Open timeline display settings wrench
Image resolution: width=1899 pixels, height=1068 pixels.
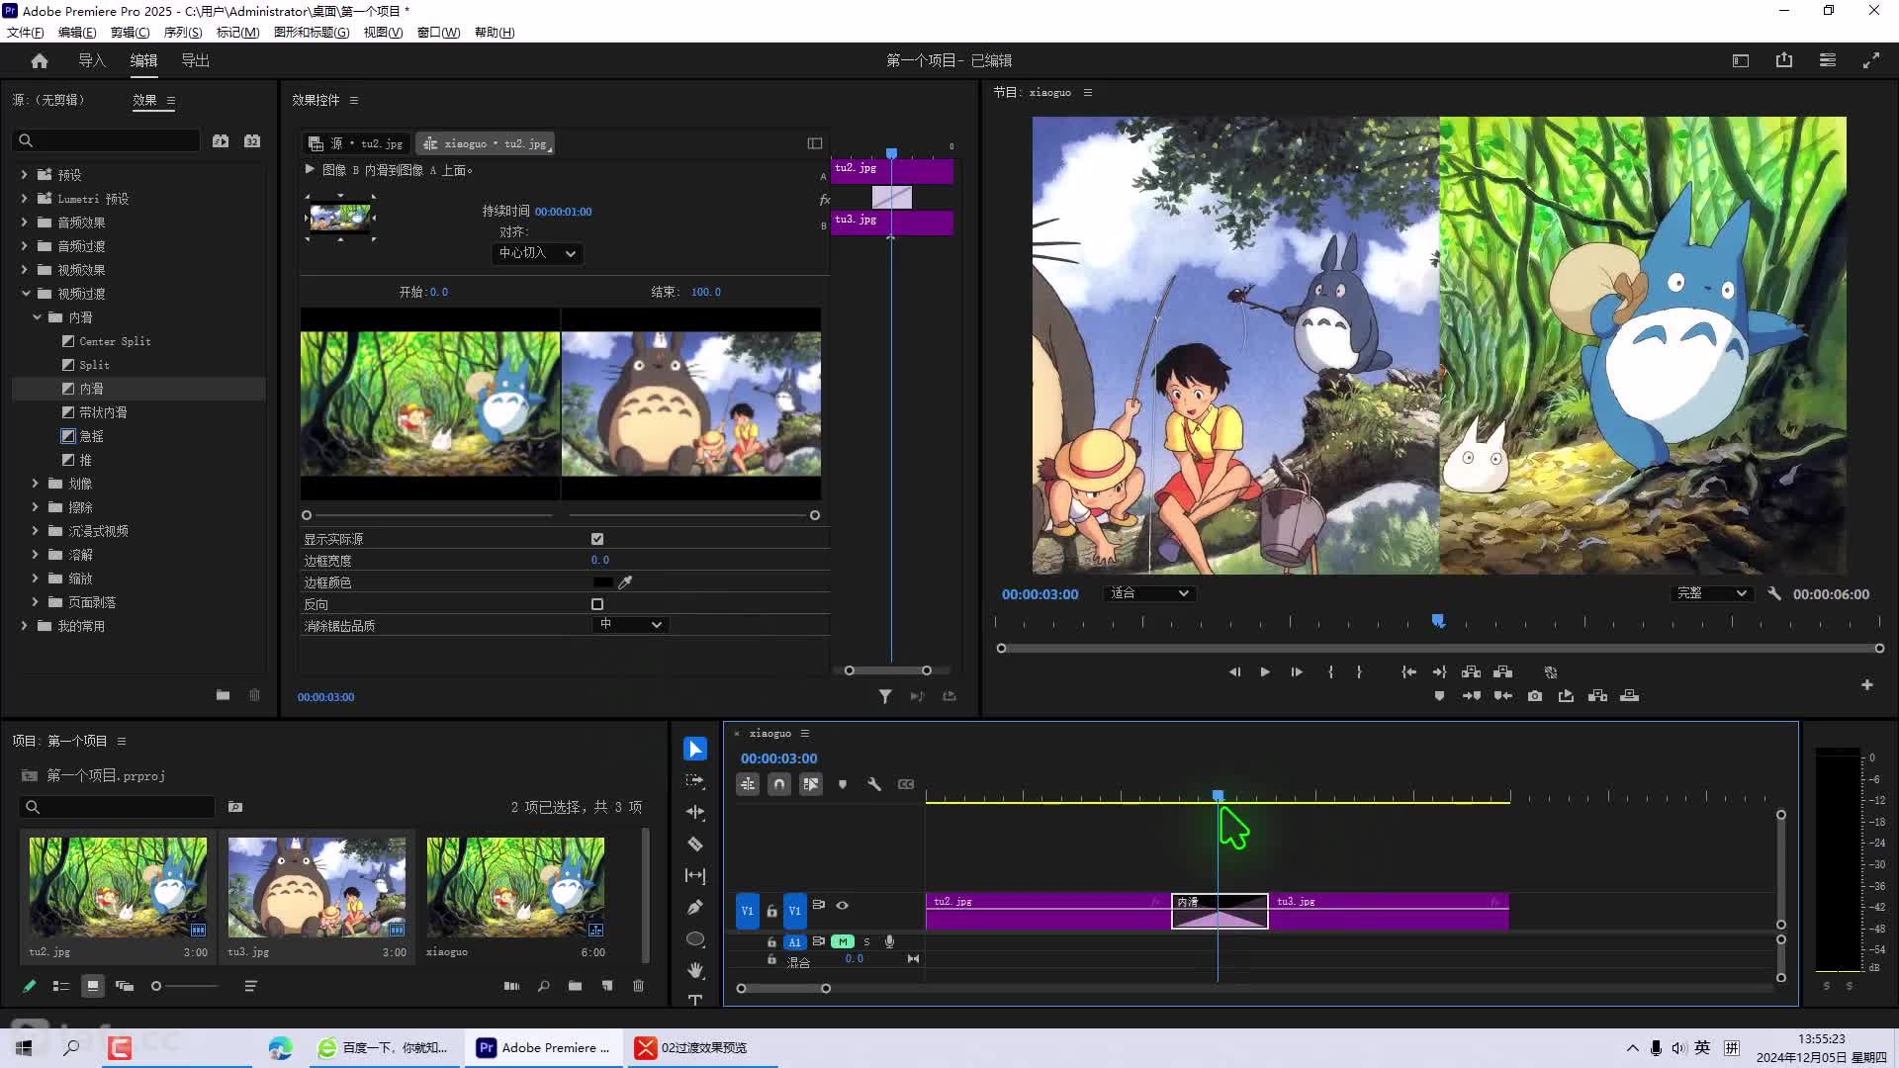874,784
